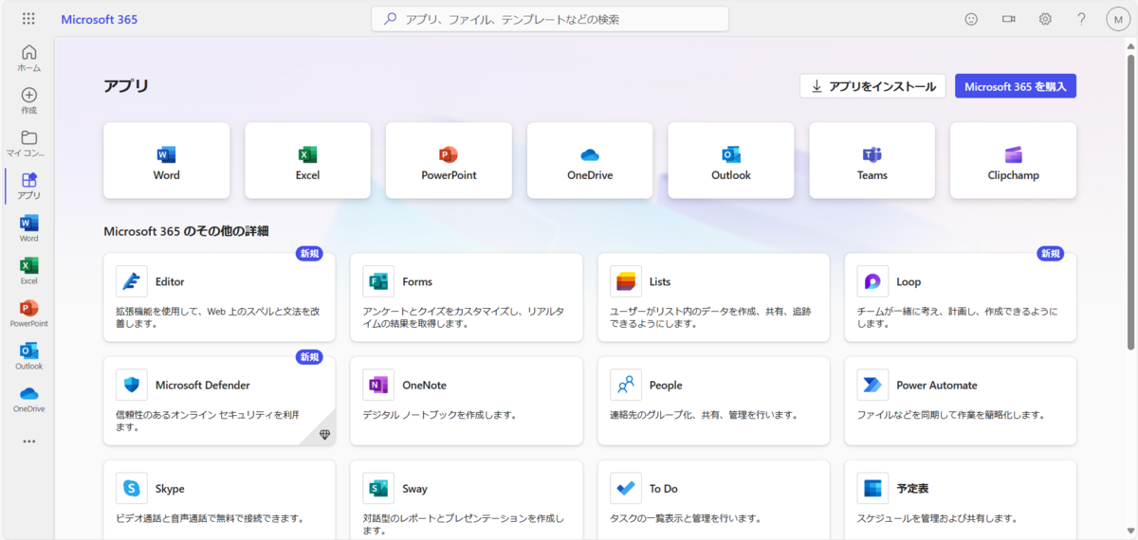Click ビデオ通話と音声通話で無料で接続できます text

click(210, 518)
